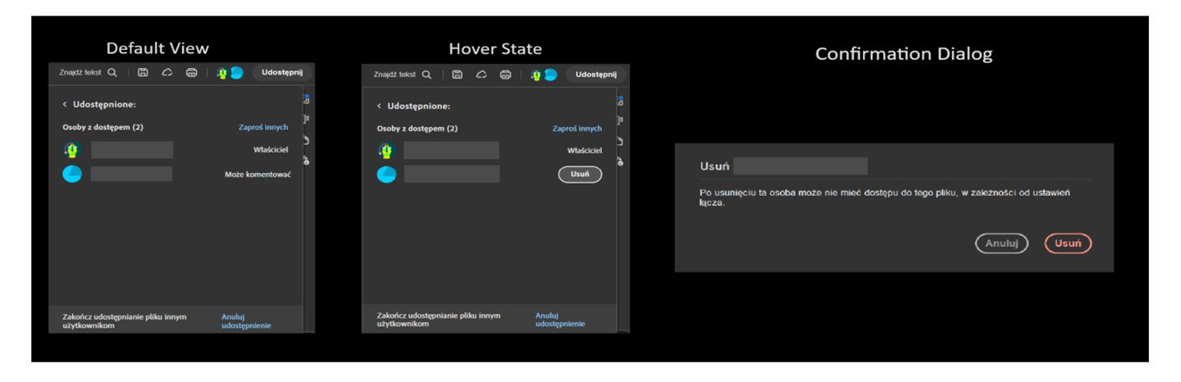Screen dimensions: 1181x382
Task: Click Właściciel label in Hover State
Action: pos(584,151)
